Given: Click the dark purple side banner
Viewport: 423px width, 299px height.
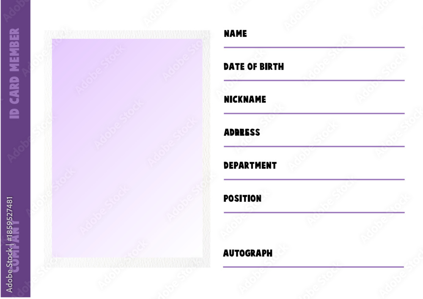Looking at the screenshot, I should pyautogui.click(x=16, y=148).
